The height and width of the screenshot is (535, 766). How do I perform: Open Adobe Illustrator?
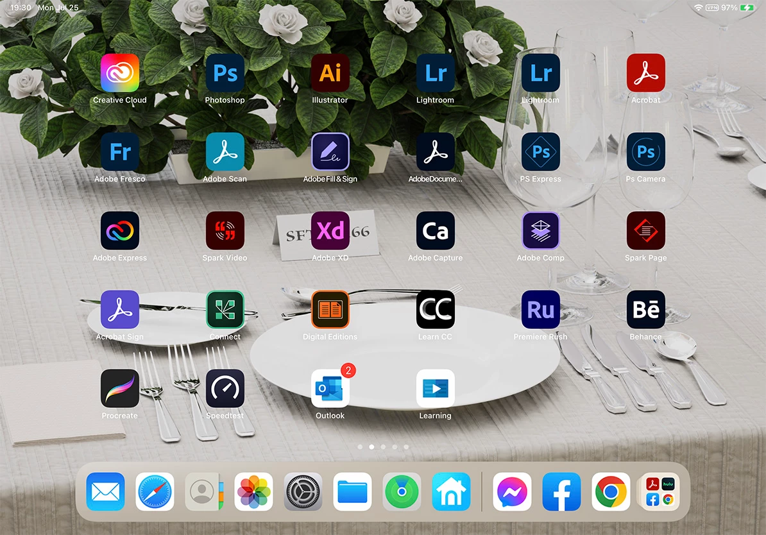[x=330, y=72]
